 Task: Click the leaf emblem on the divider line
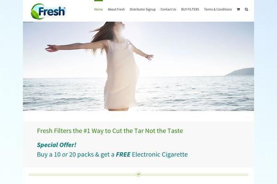click(x=138, y=174)
